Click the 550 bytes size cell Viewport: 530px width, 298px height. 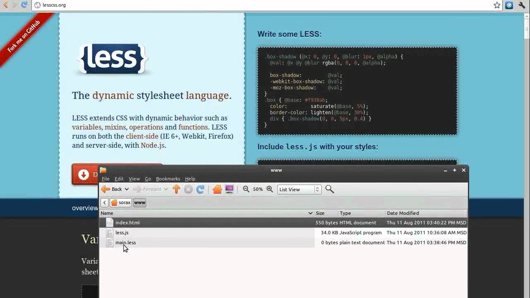tap(327, 223)
